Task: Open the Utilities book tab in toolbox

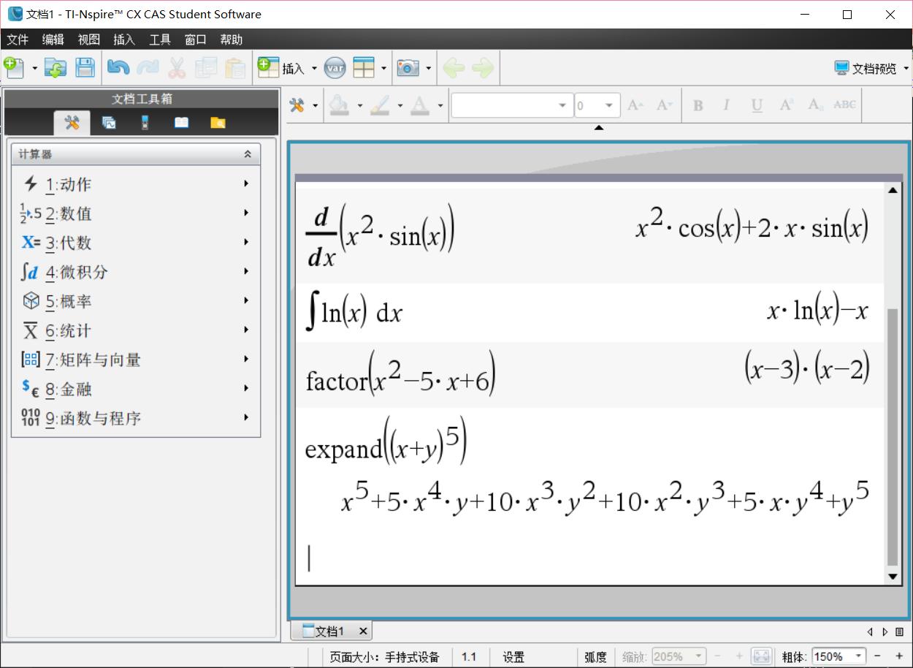Action: (x=181, y=123)
